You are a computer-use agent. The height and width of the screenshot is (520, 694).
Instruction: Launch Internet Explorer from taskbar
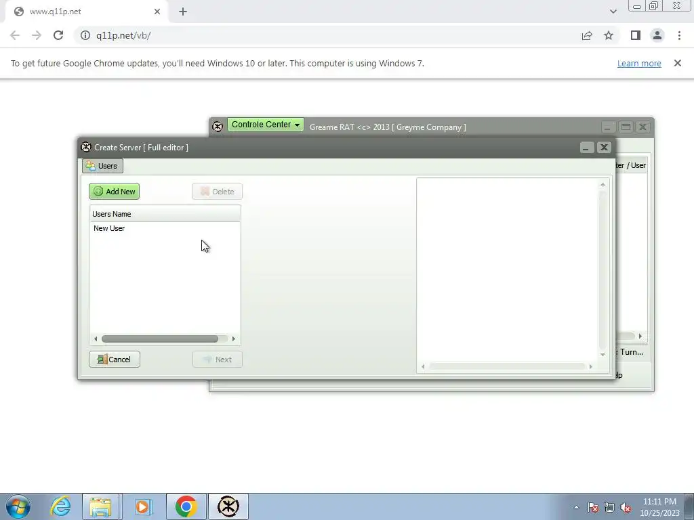[60, 506]
